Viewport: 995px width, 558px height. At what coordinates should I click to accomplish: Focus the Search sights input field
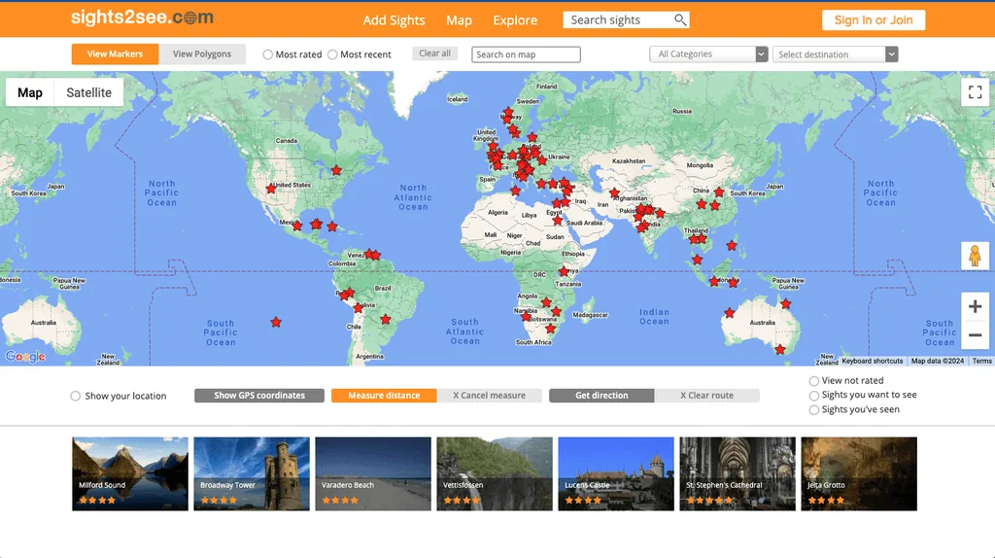click(x=619, y=19)
